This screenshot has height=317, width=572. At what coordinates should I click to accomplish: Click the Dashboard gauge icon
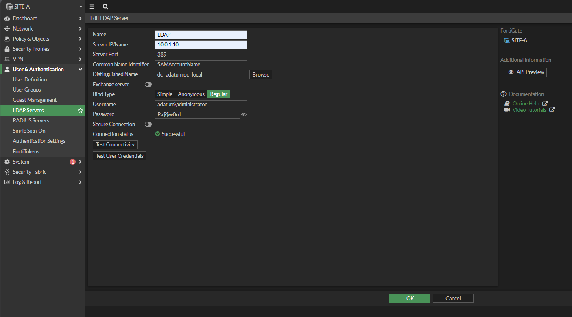7,19
